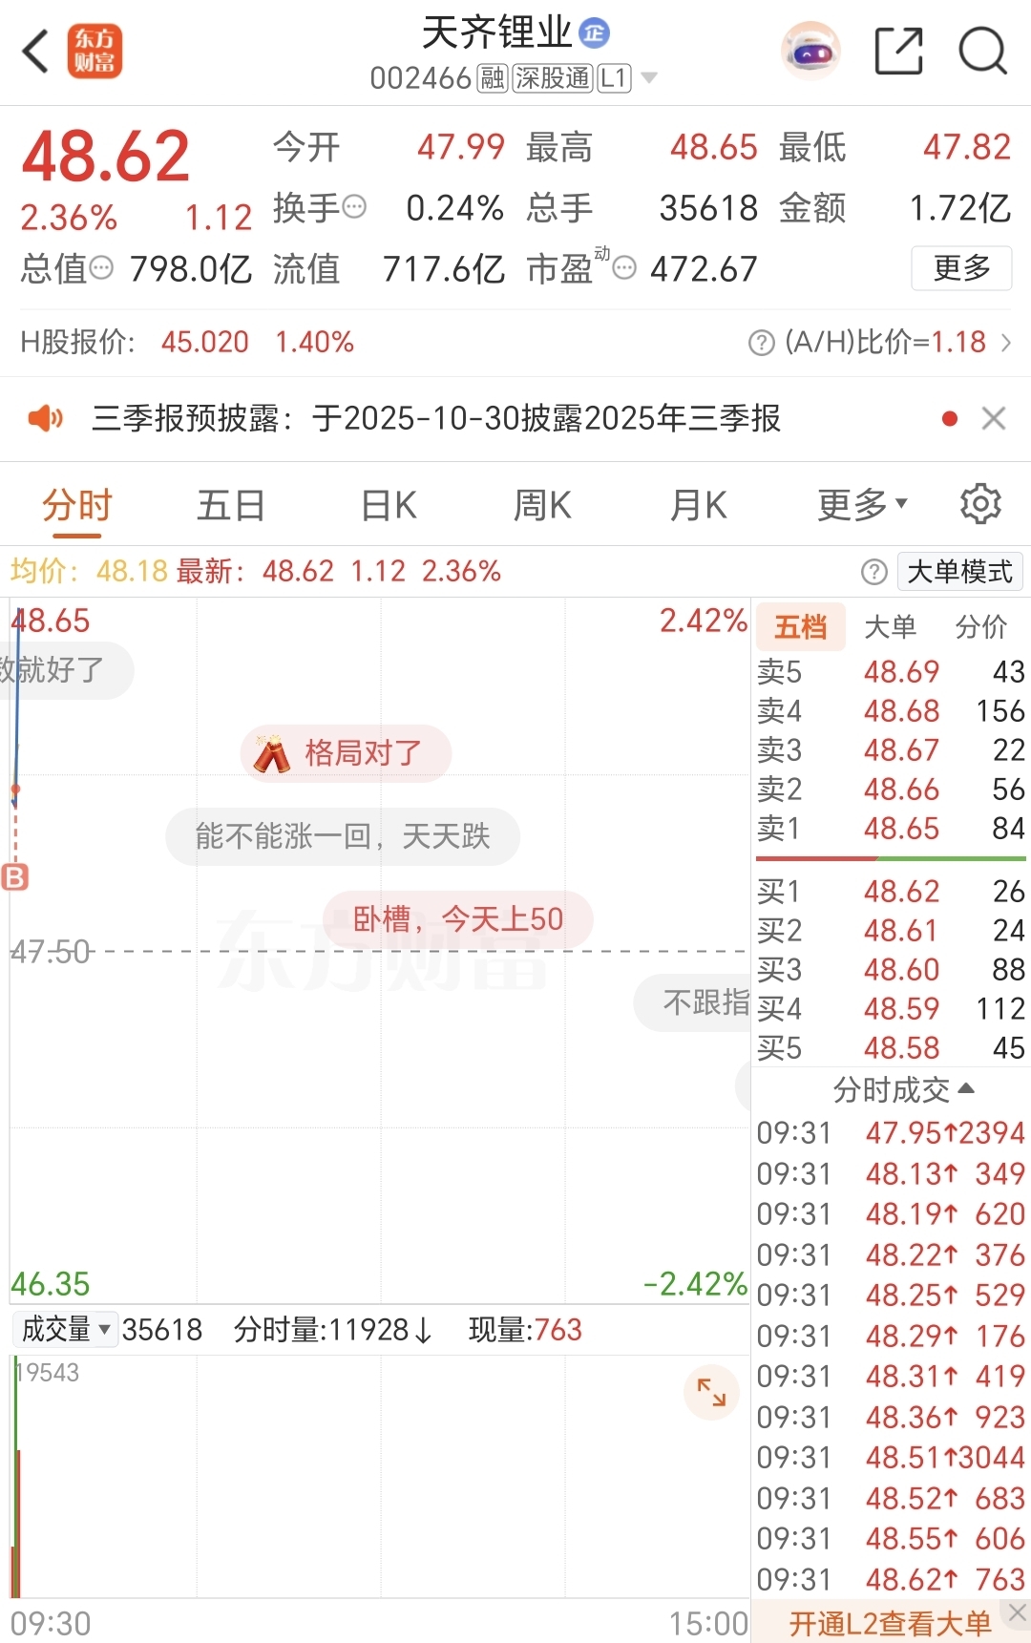Tap the 开通L2查看大单 banner

click(891, 1623)
